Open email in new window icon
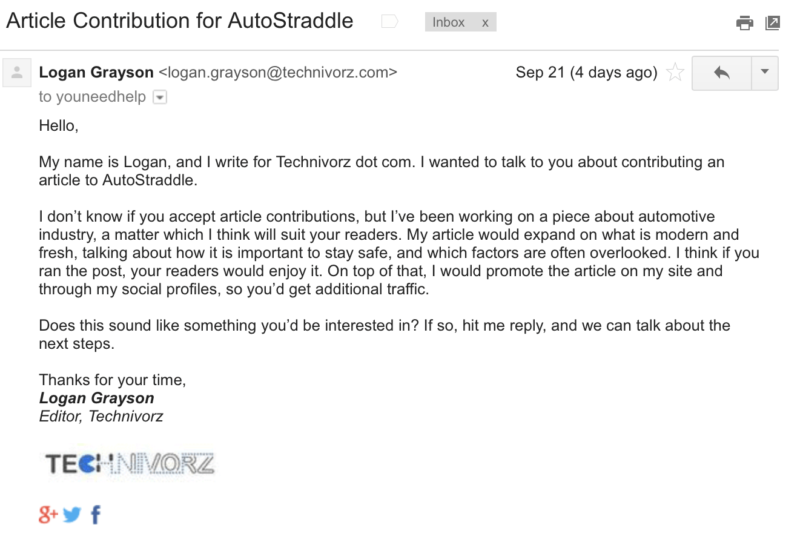Screen dimensions: 803x545 [x=773, y=23]
